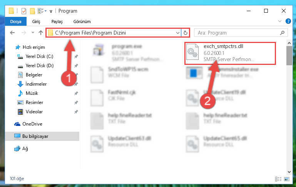The height and width of the screenshot is (187, 296).
Task: Open the Help question mark icon
Action: (x=288, y=21)
